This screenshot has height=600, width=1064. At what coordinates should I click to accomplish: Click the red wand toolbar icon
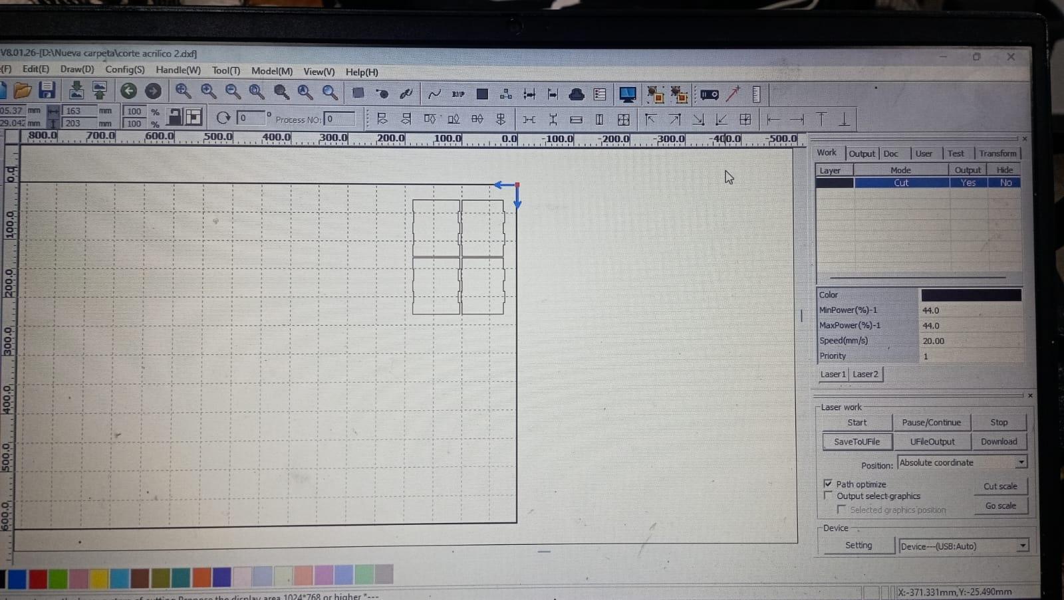tap(733, 94)
